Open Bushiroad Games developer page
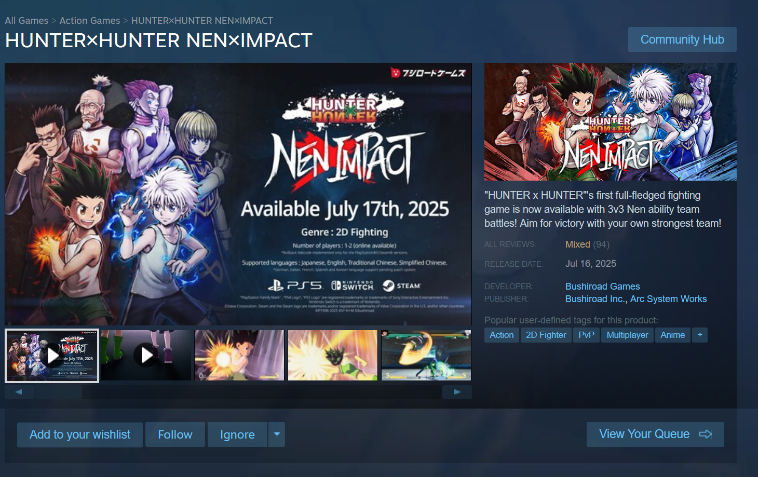This screenshot has height=477, width=758. click(x=602, y=287)
